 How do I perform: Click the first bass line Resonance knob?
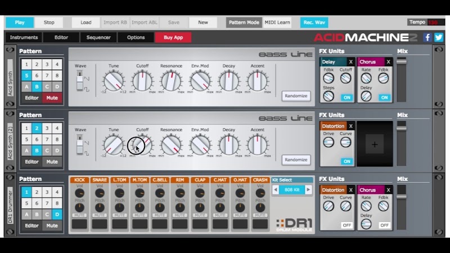point(171,81)
